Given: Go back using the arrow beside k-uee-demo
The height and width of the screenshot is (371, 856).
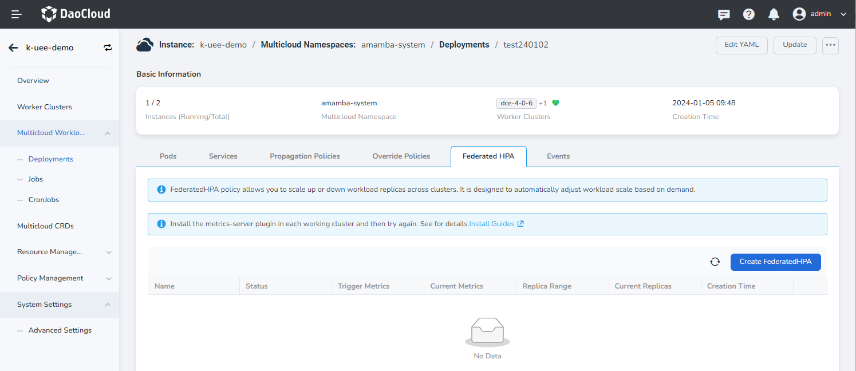Looking at the screenshot, I should (x=13, y=48).
